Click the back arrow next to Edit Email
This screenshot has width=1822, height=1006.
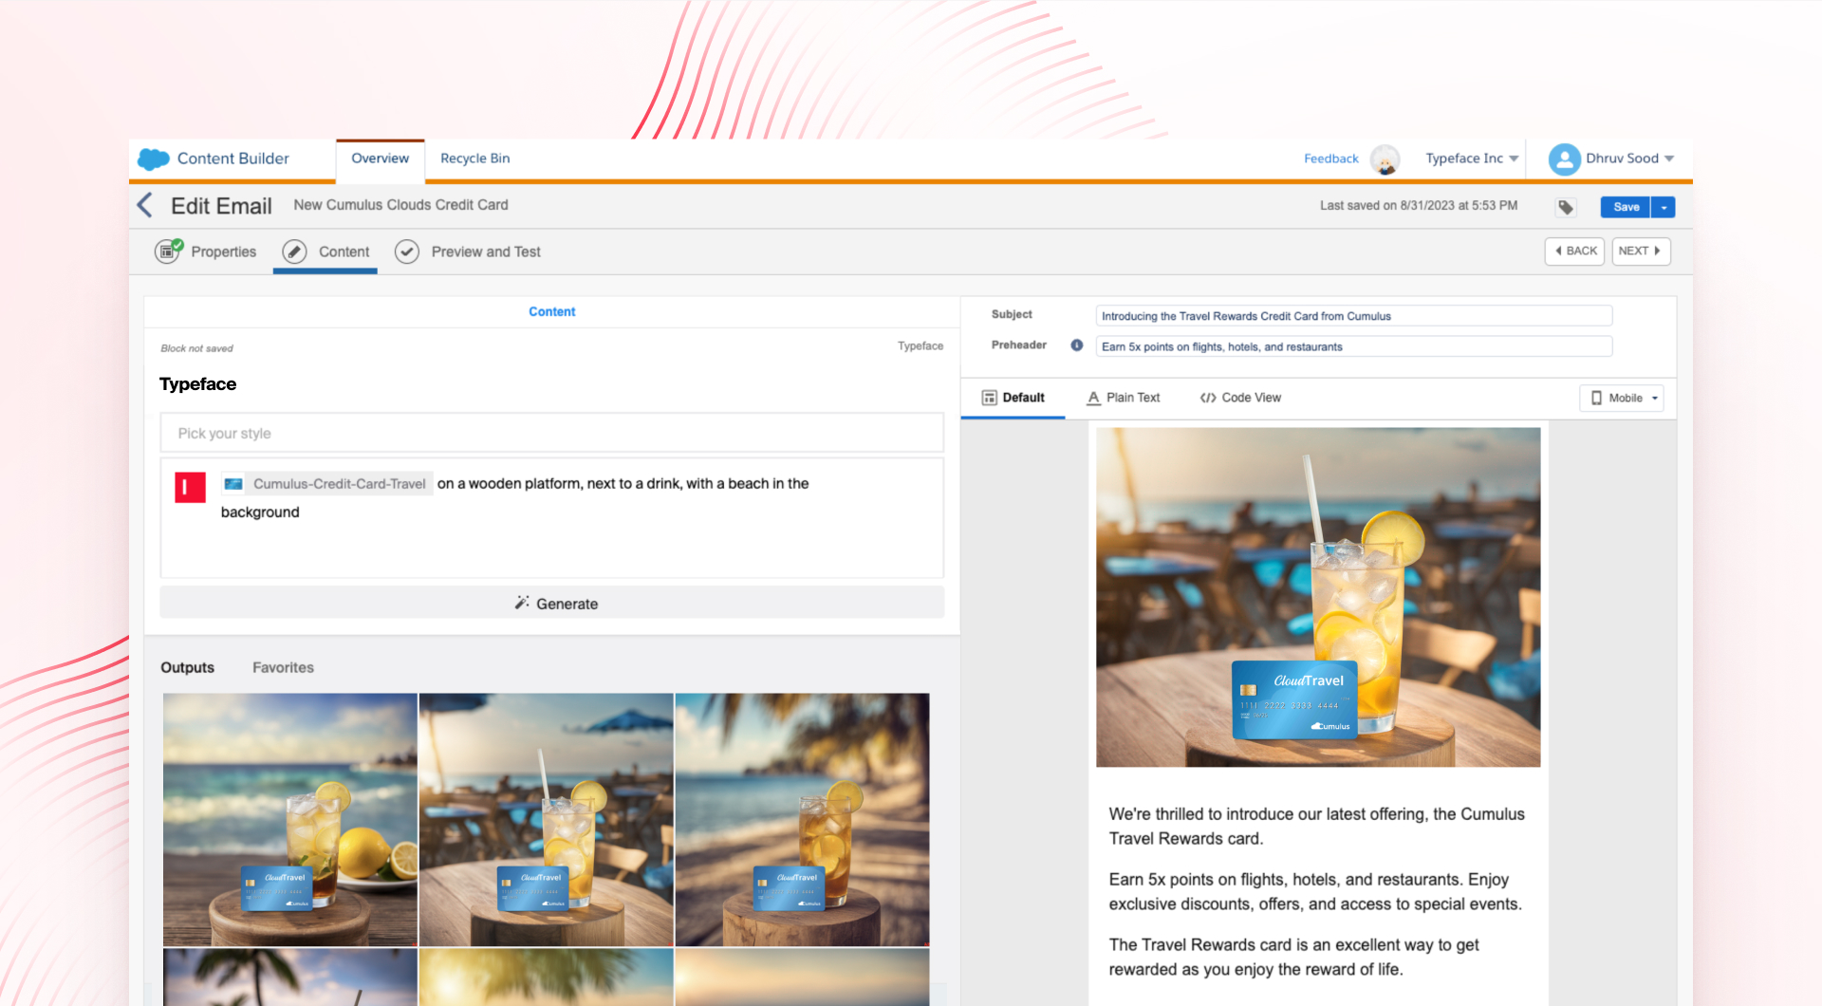click(x=144, y=205)
